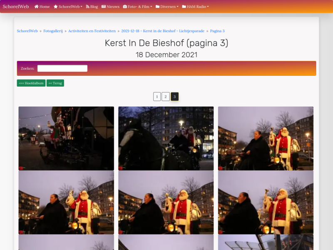Click the Zoeken: label

click(x=27, y=68)
